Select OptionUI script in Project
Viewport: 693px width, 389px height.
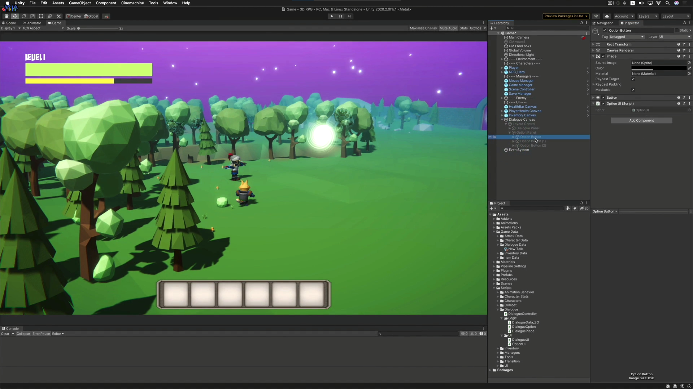(518, 344)
